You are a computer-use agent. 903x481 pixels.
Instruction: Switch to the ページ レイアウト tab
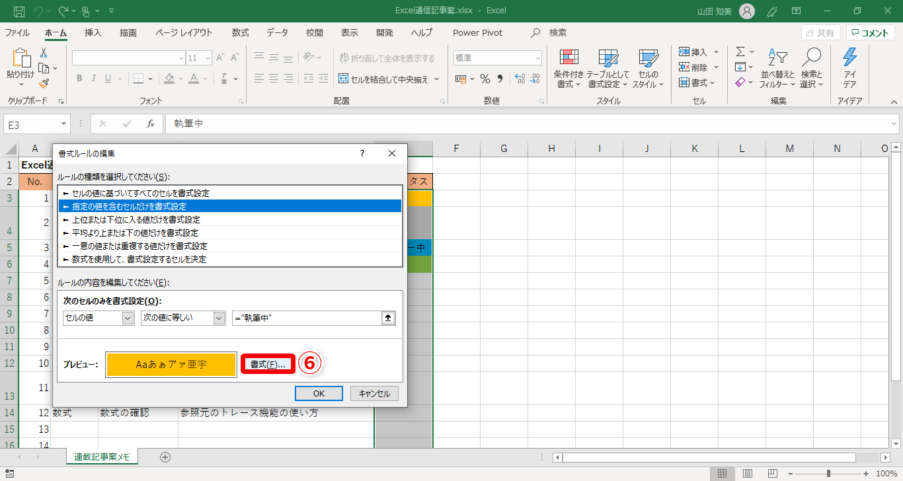click(x=184, y=32)
